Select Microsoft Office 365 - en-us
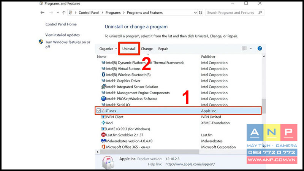The image size is (304, 171). click(x=128, y=147)
